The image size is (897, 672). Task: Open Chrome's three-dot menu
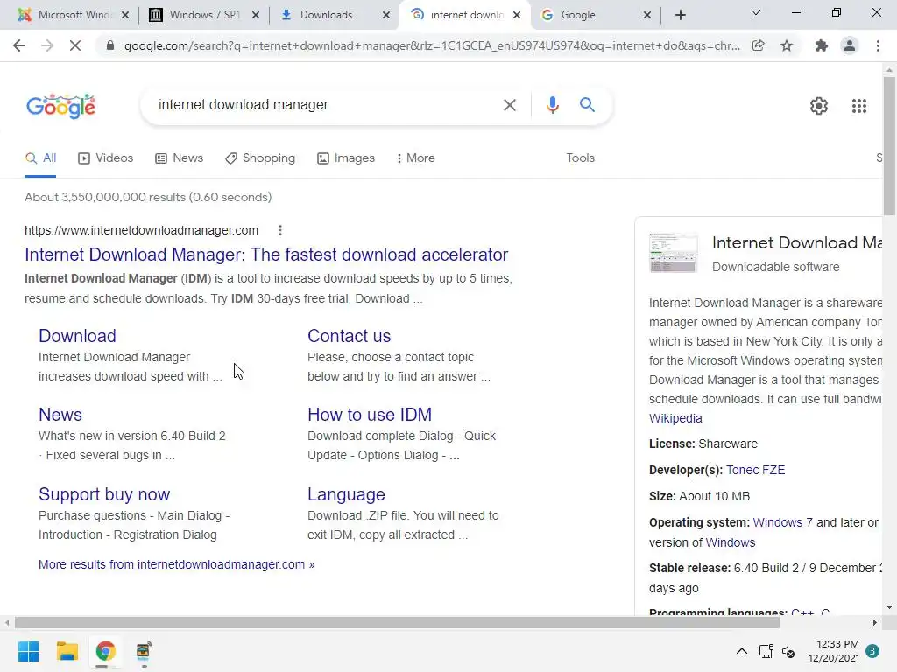coord(878,45)
